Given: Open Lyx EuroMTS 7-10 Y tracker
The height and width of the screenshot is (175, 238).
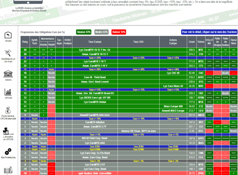Looking at the screenshot, I should click(95, 61).
